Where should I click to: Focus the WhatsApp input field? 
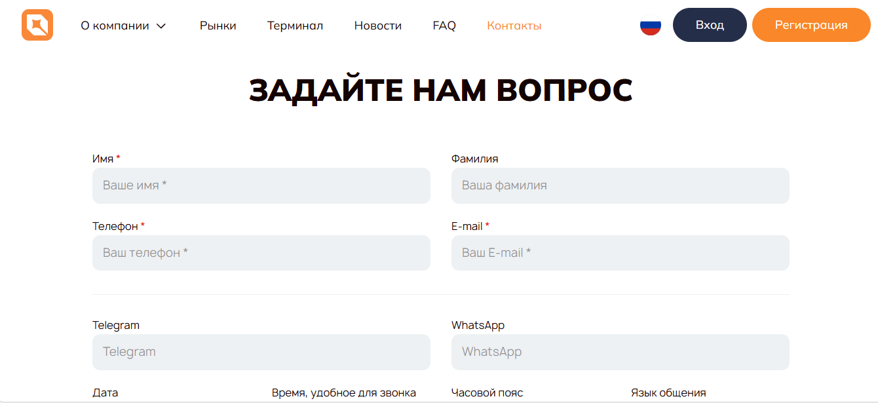(x=620, y=352)
